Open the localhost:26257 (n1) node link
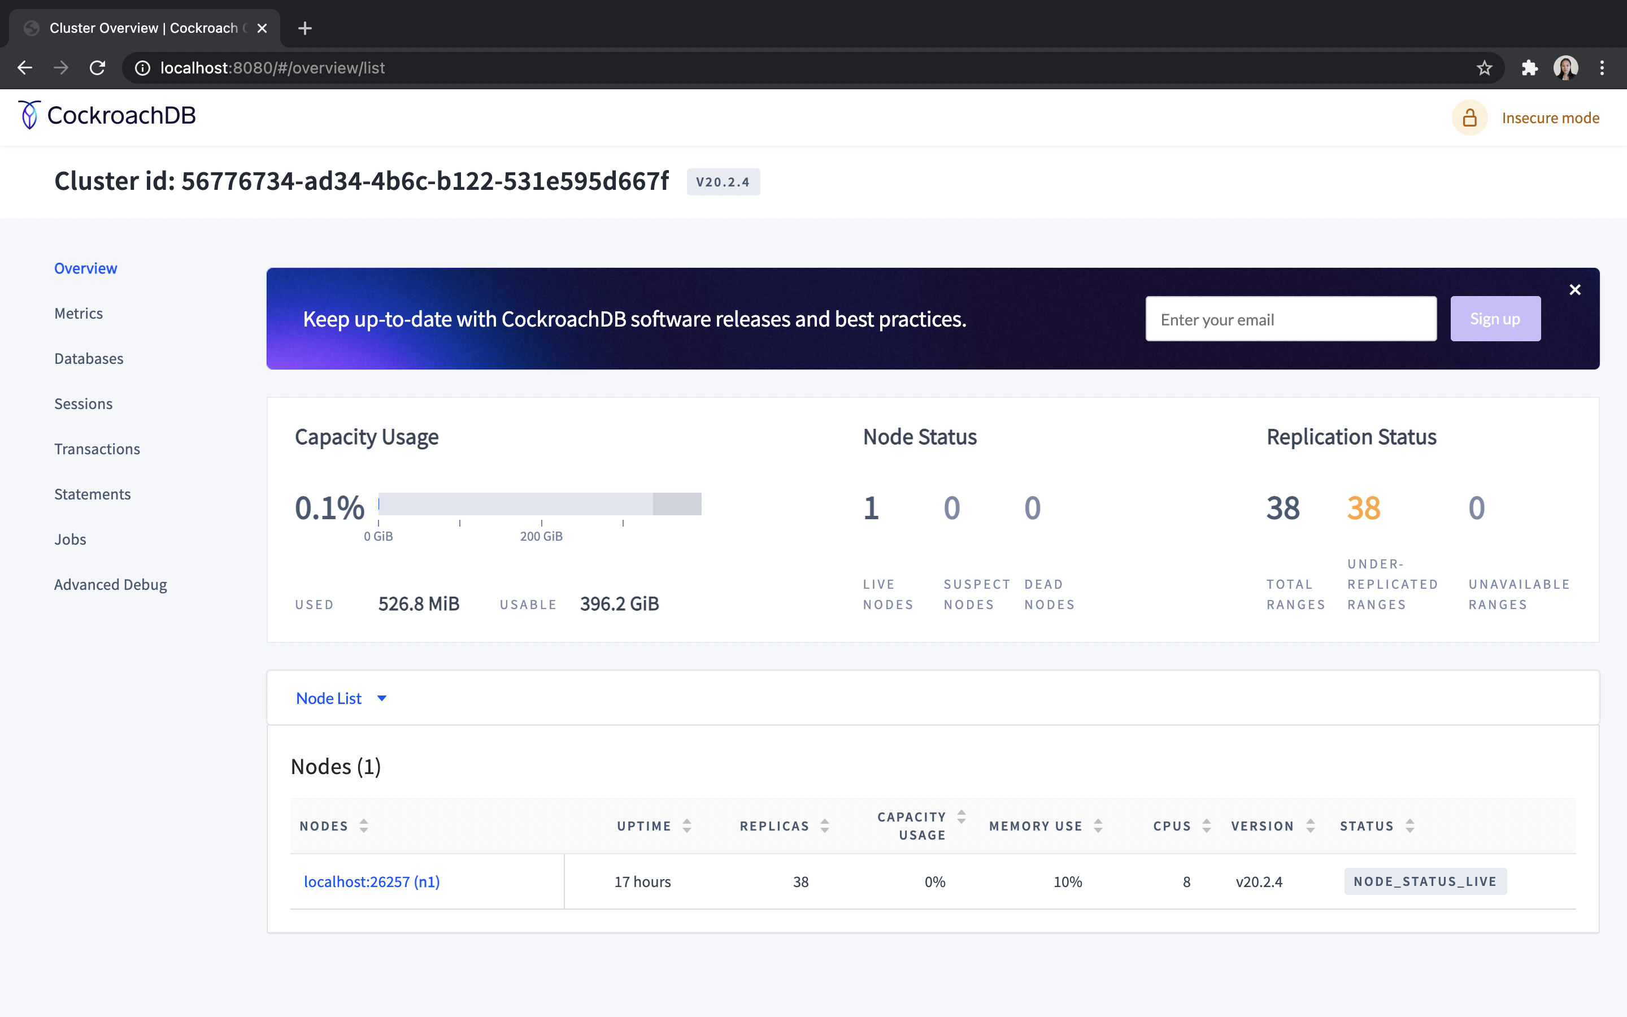 [x=372, y=881]
